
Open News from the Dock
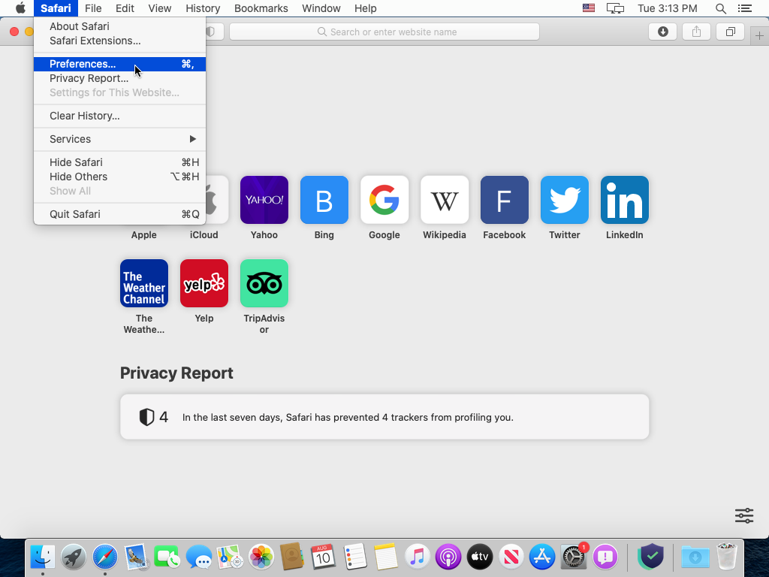(511, 557)
